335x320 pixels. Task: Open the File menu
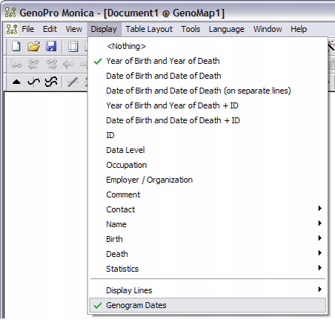27,29
